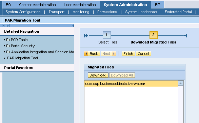Screen dimensions: 199x123
Task: Expand the PCD Tools folder
Action: click(x=4, y=40)
